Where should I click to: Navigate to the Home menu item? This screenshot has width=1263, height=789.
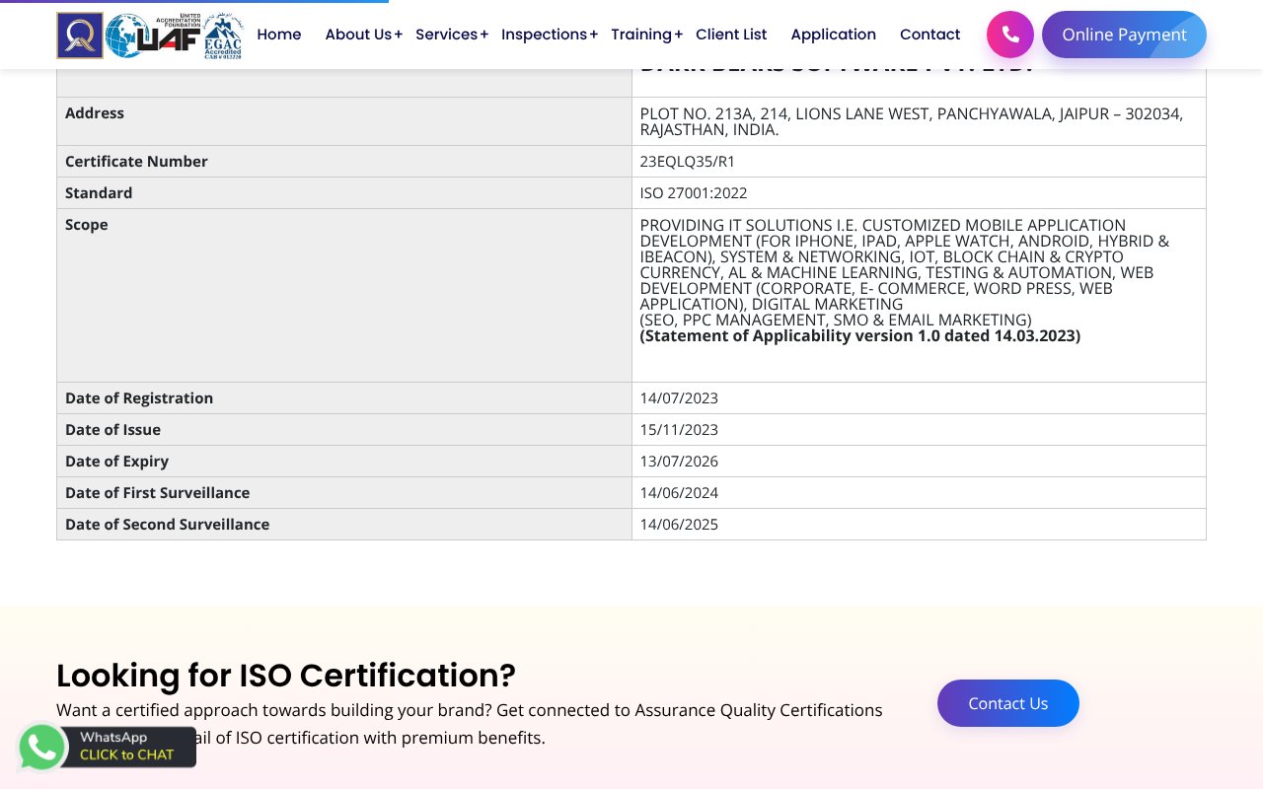pos(279,34)
